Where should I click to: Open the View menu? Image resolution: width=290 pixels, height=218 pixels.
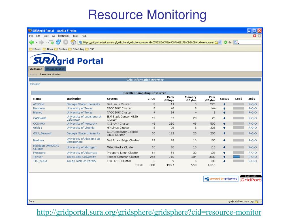(46, 36)
